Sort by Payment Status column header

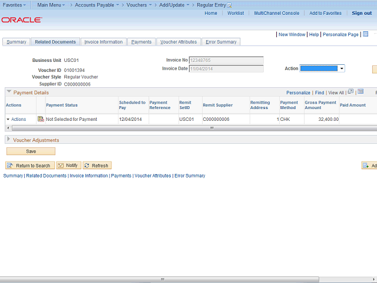62,105
